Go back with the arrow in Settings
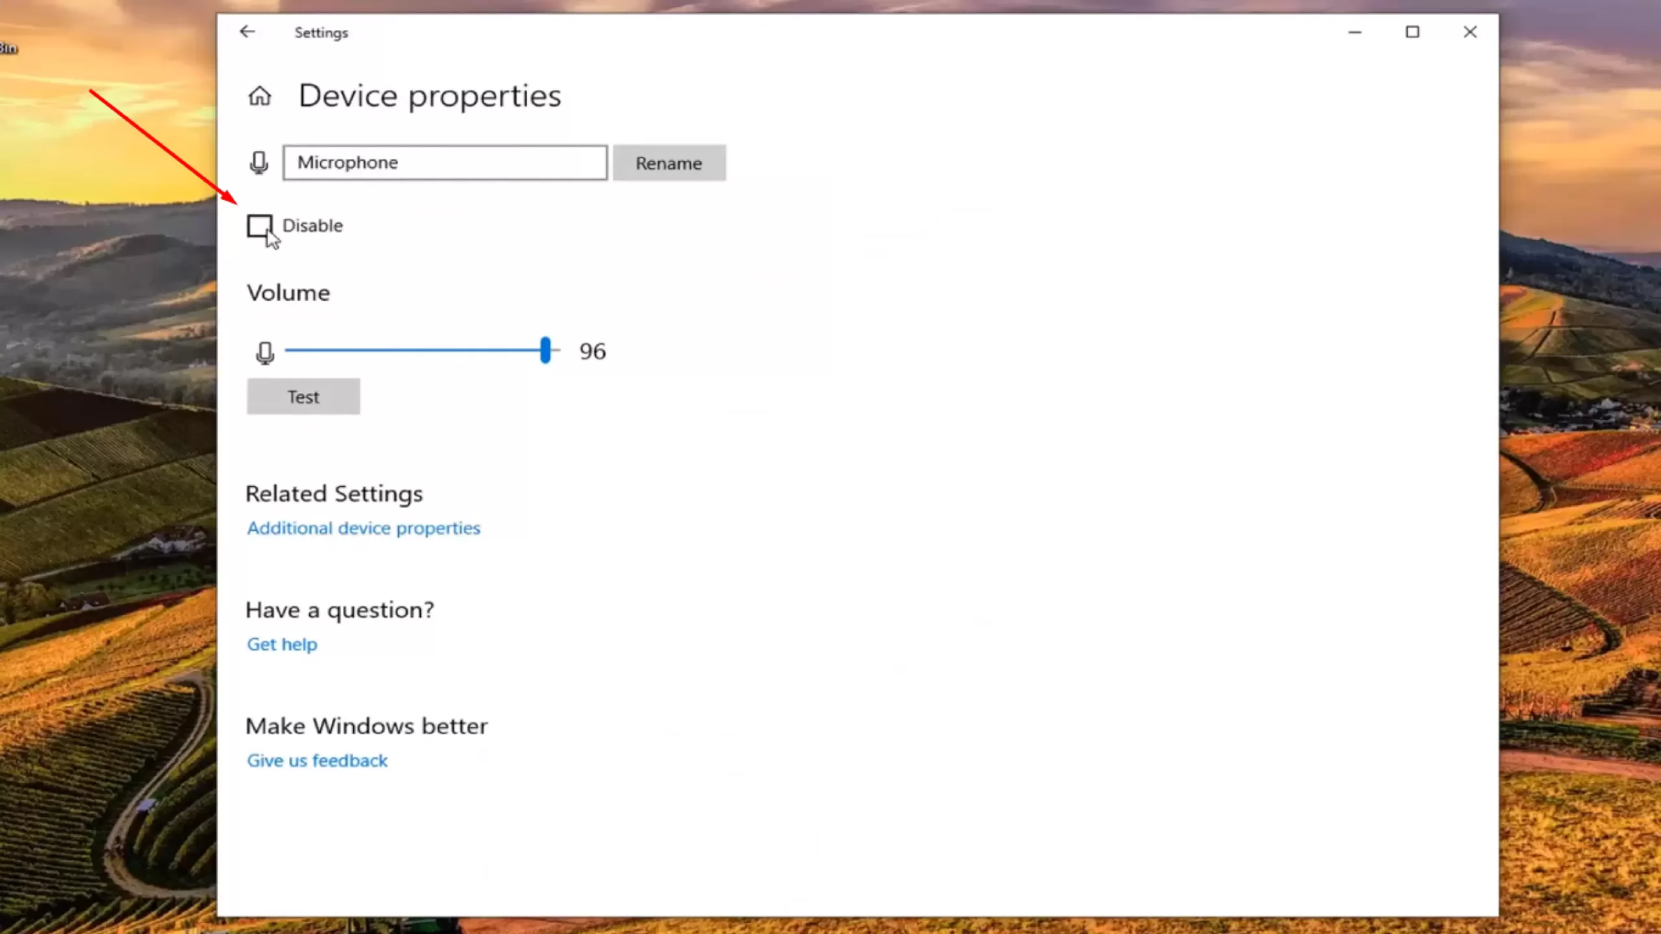The width and height of the screenshot is (1661, 934). [247, 32]
